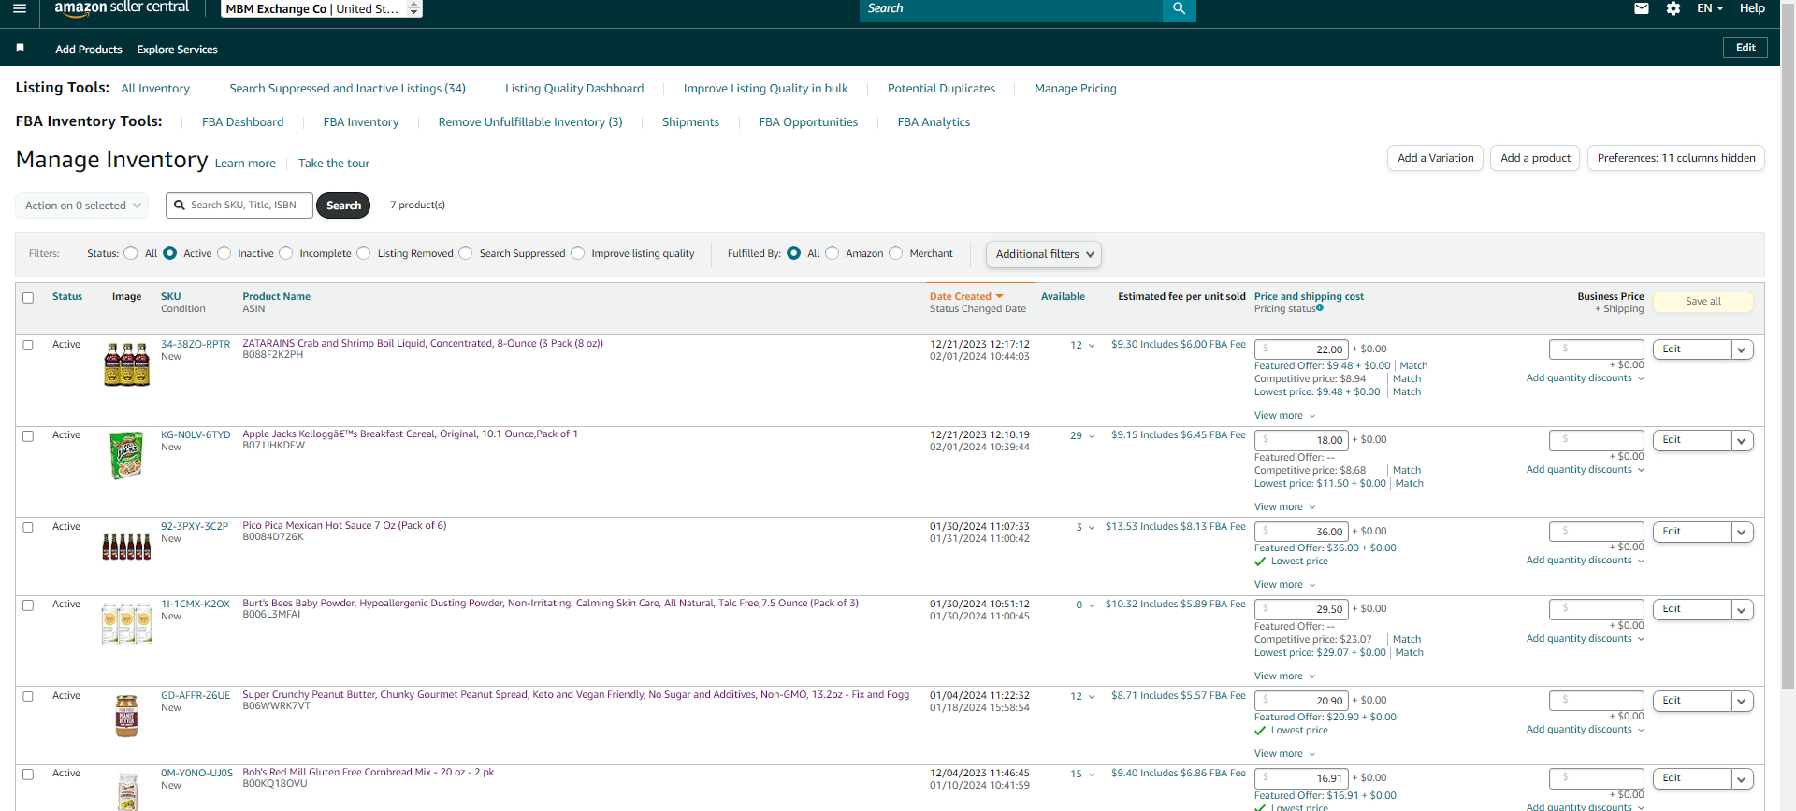Select the Listing Removed status filter
The height and width of the screenshot is (811, 1796).
(364, 253)
